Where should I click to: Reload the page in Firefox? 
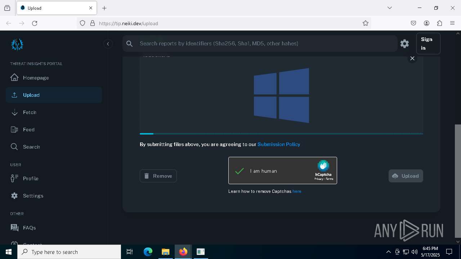pos(35,23)
